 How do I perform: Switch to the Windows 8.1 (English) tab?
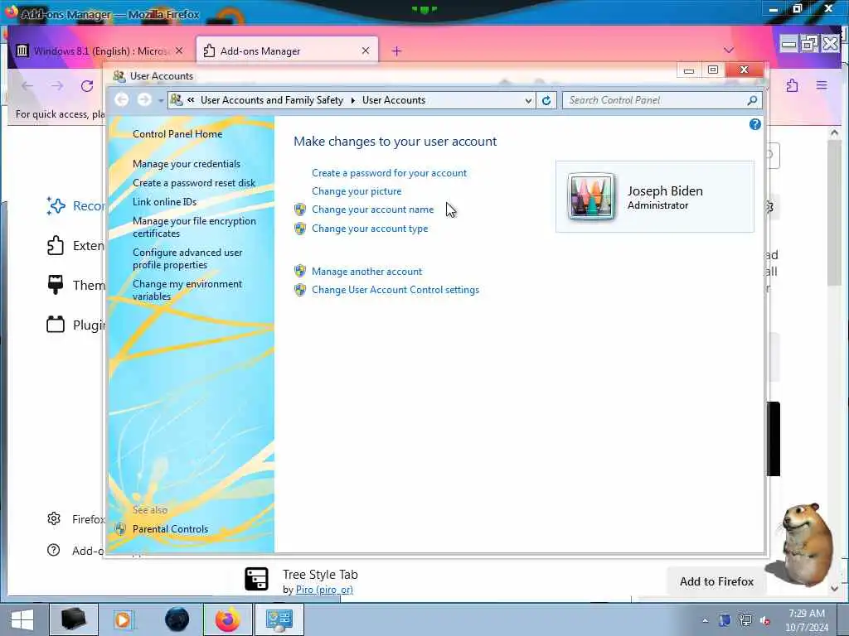pos(99,51)
